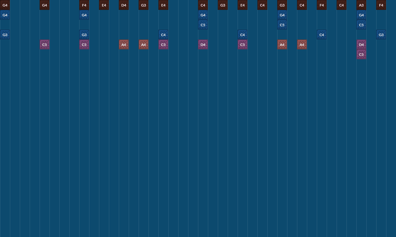Image resolution: width=396 pixels, height=237 pixels.
Task: Click the blue C5 in the brown C4 column
Action: 203,25
